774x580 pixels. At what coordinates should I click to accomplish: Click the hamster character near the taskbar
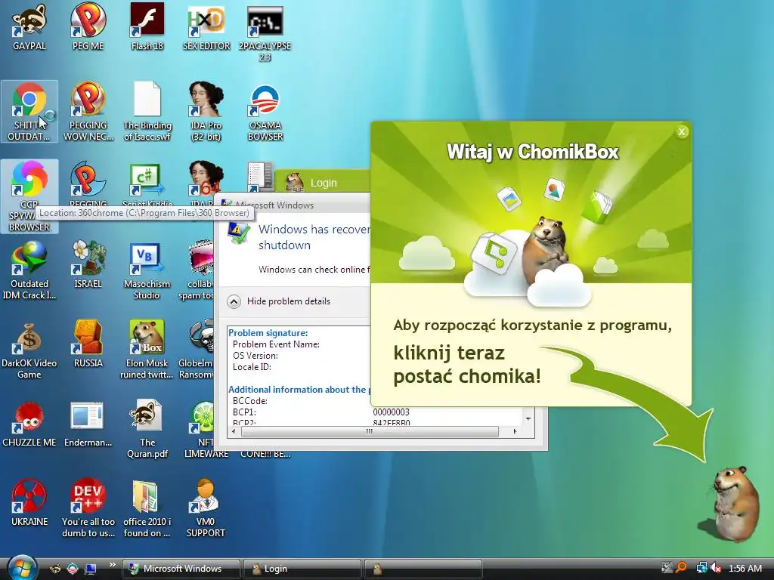pos(734,504)
